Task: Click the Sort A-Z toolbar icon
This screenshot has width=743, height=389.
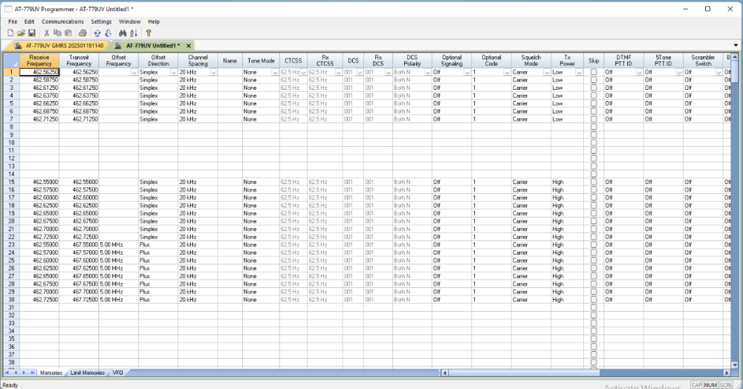Action: point(134,33)
